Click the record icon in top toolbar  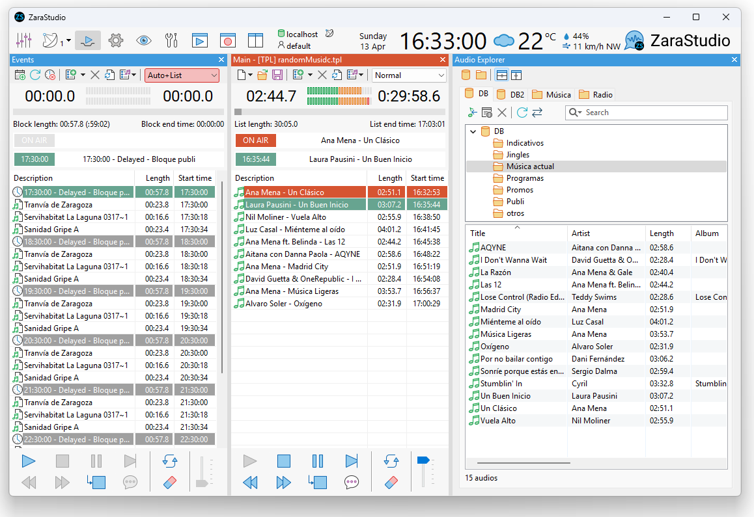click(227, 41)
